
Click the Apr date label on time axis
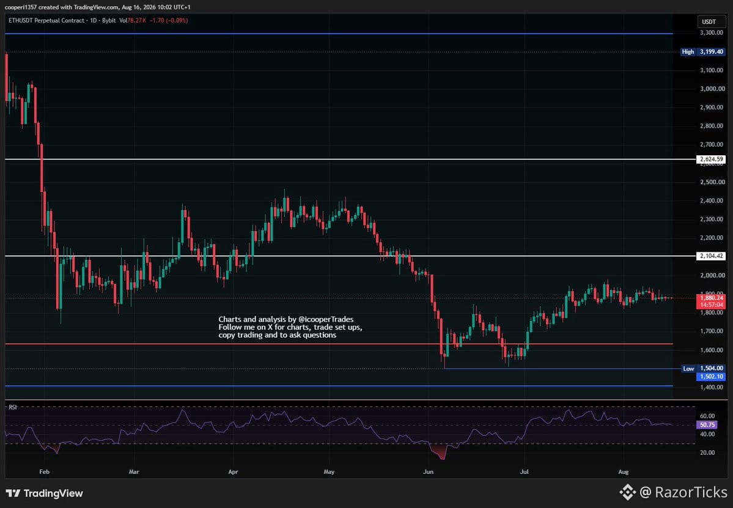point(234,471)
